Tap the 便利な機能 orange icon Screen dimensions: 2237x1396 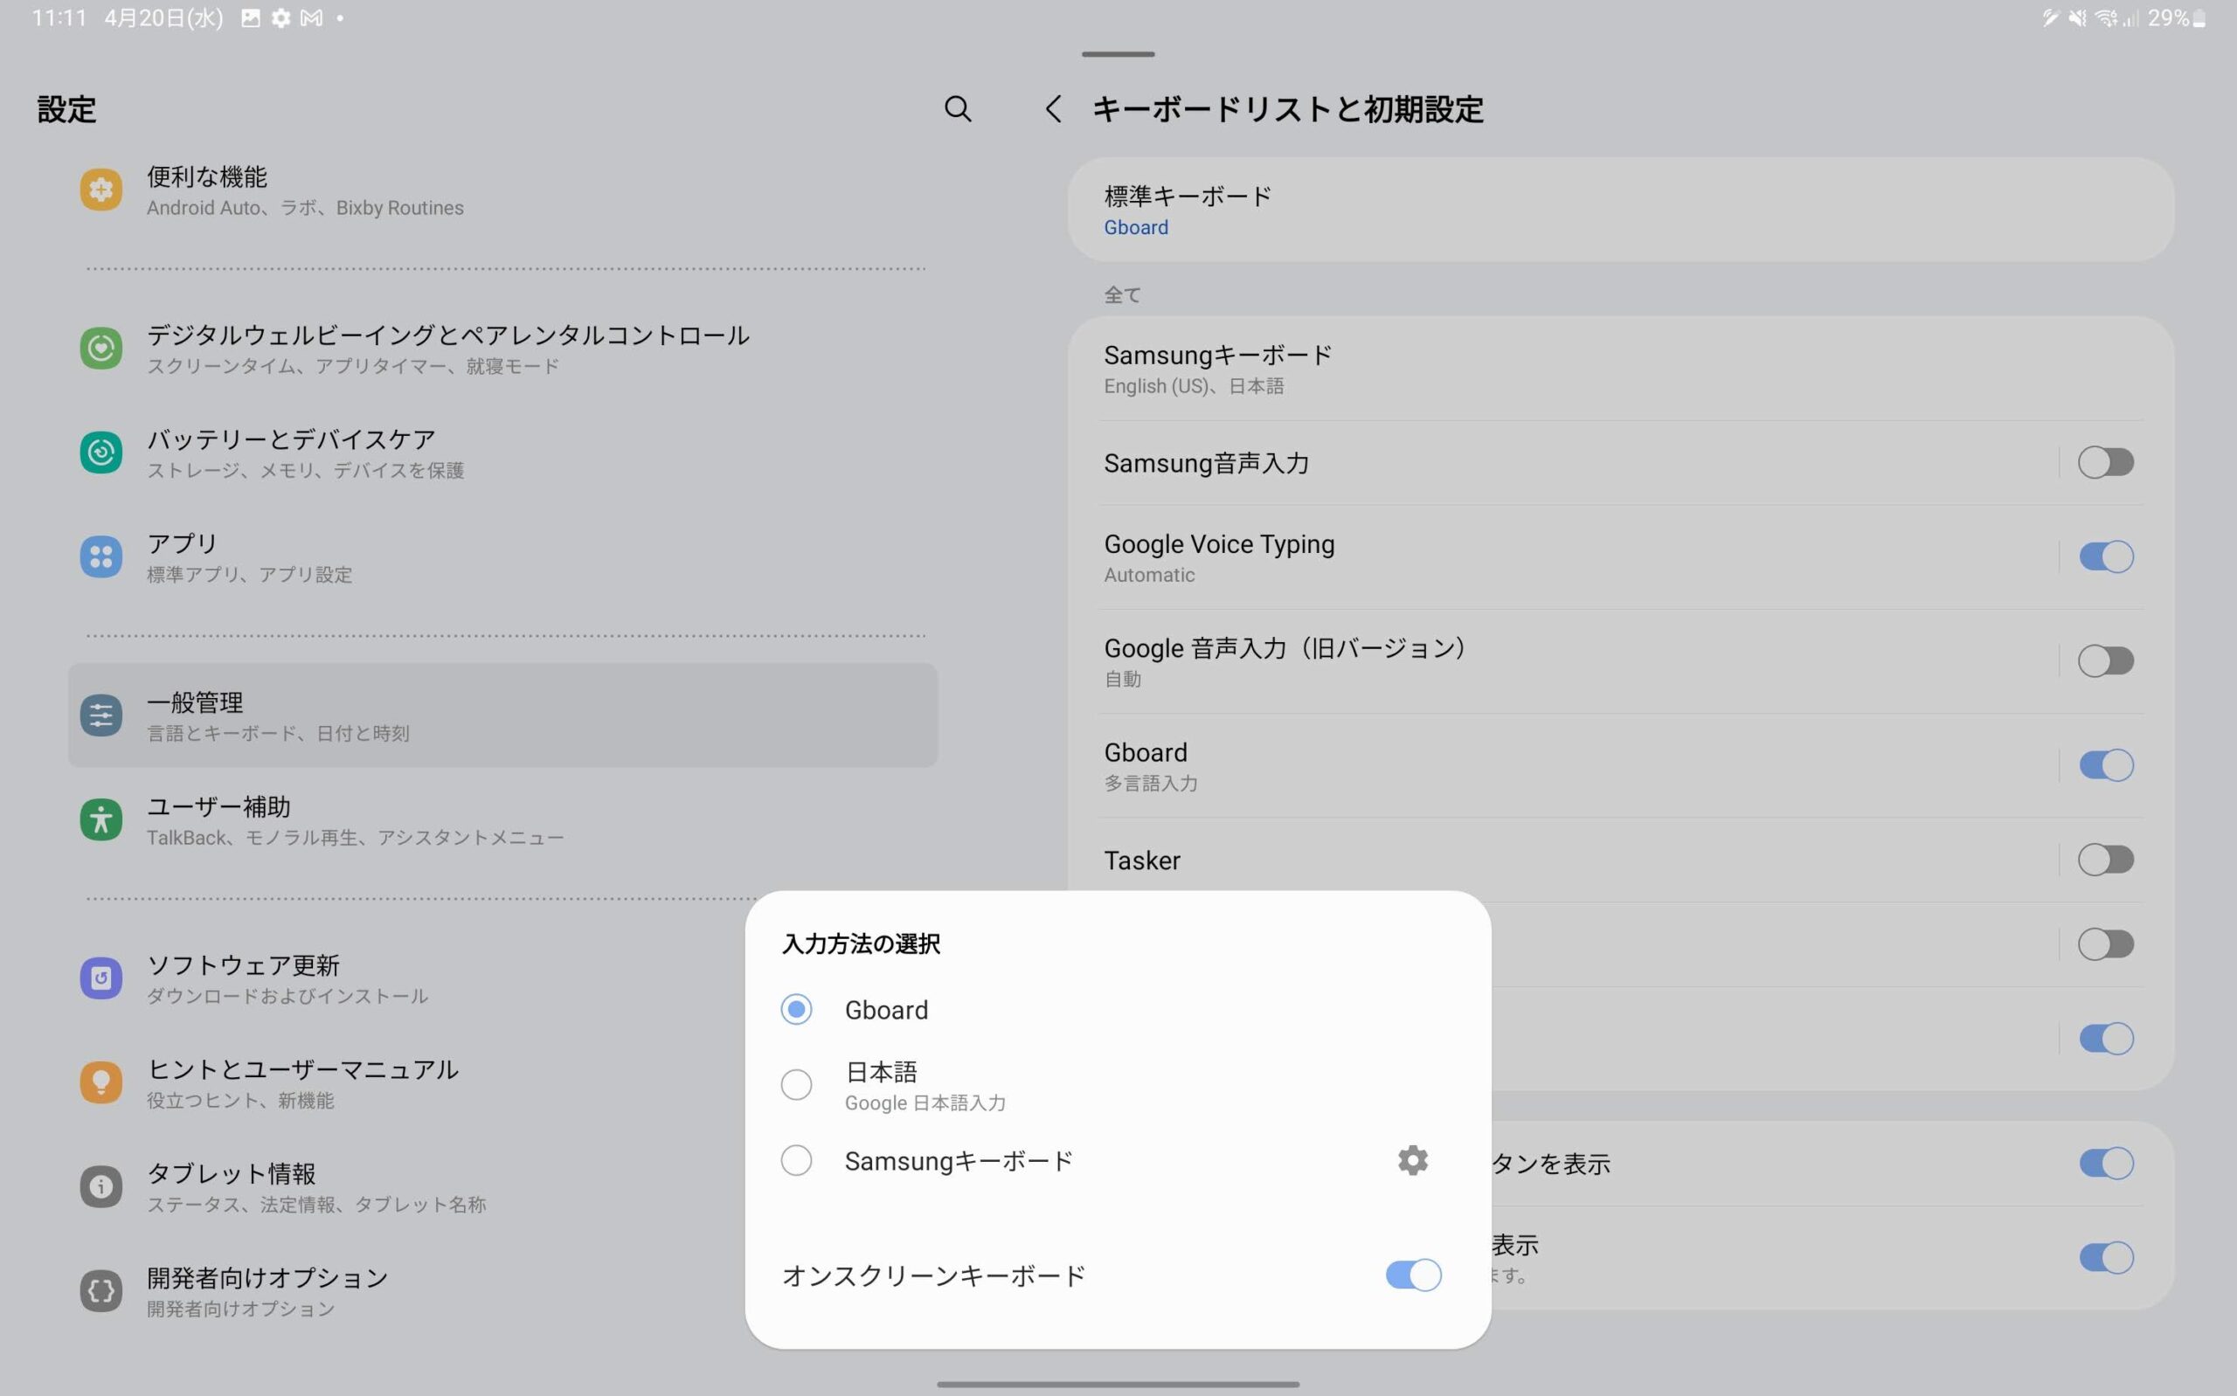(100, 190)
